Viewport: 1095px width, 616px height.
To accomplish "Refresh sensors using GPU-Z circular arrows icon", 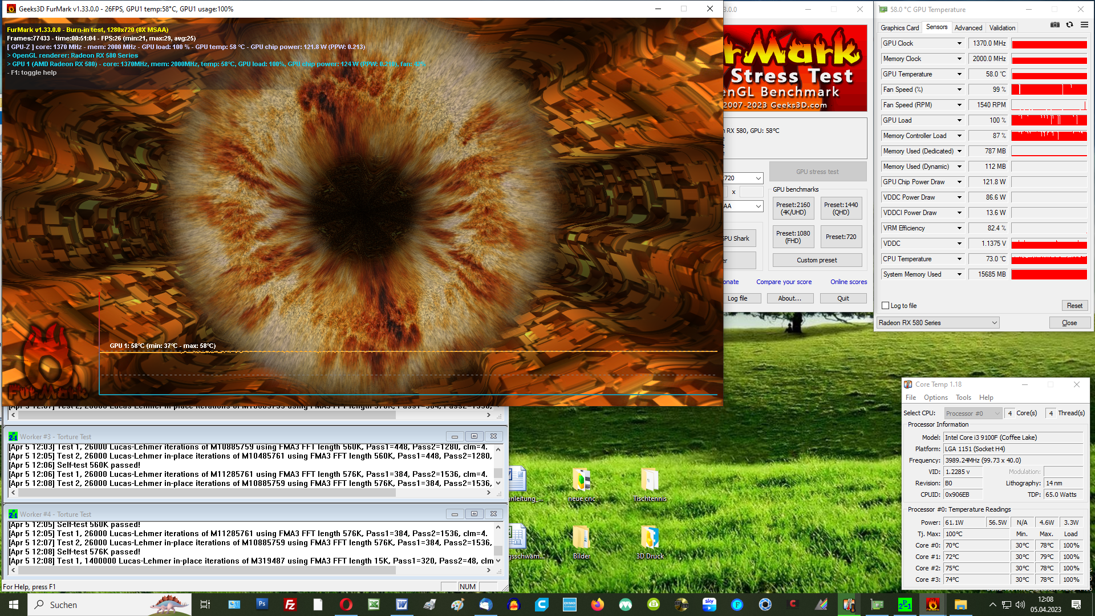I will tap(1070, 25).
